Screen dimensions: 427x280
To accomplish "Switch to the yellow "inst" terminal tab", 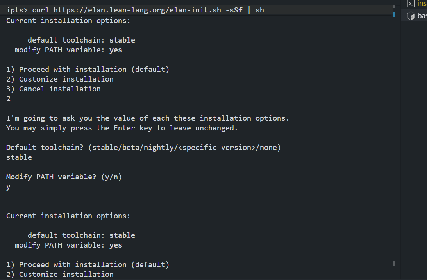I will 422,4.
